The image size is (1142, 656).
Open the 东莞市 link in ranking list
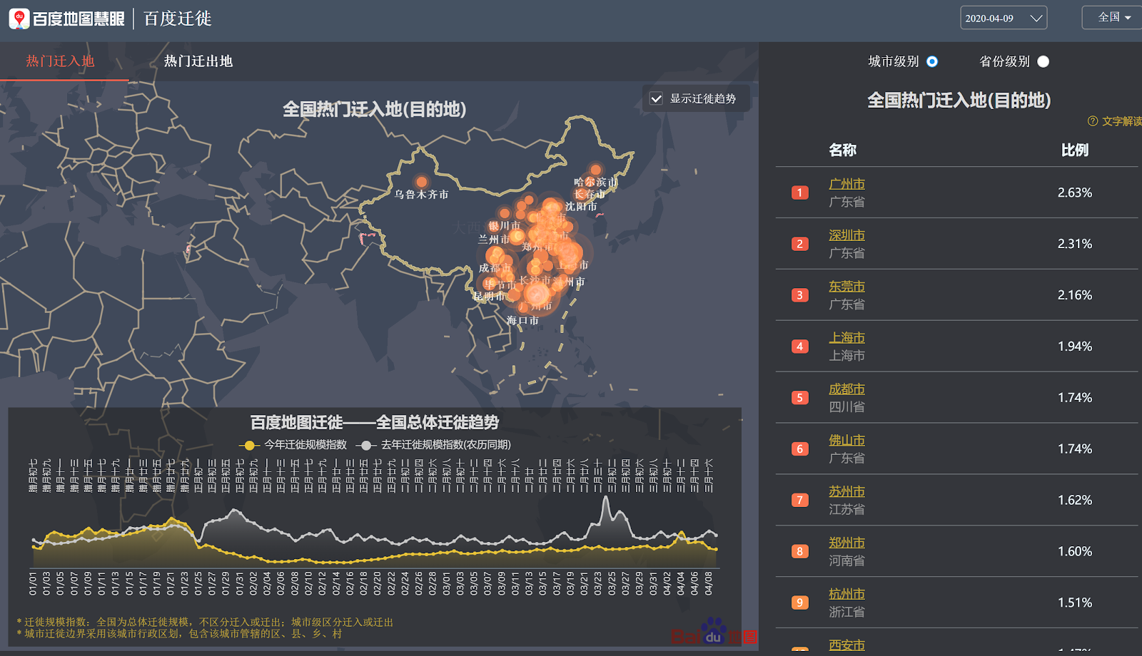(x=847, y=287)
